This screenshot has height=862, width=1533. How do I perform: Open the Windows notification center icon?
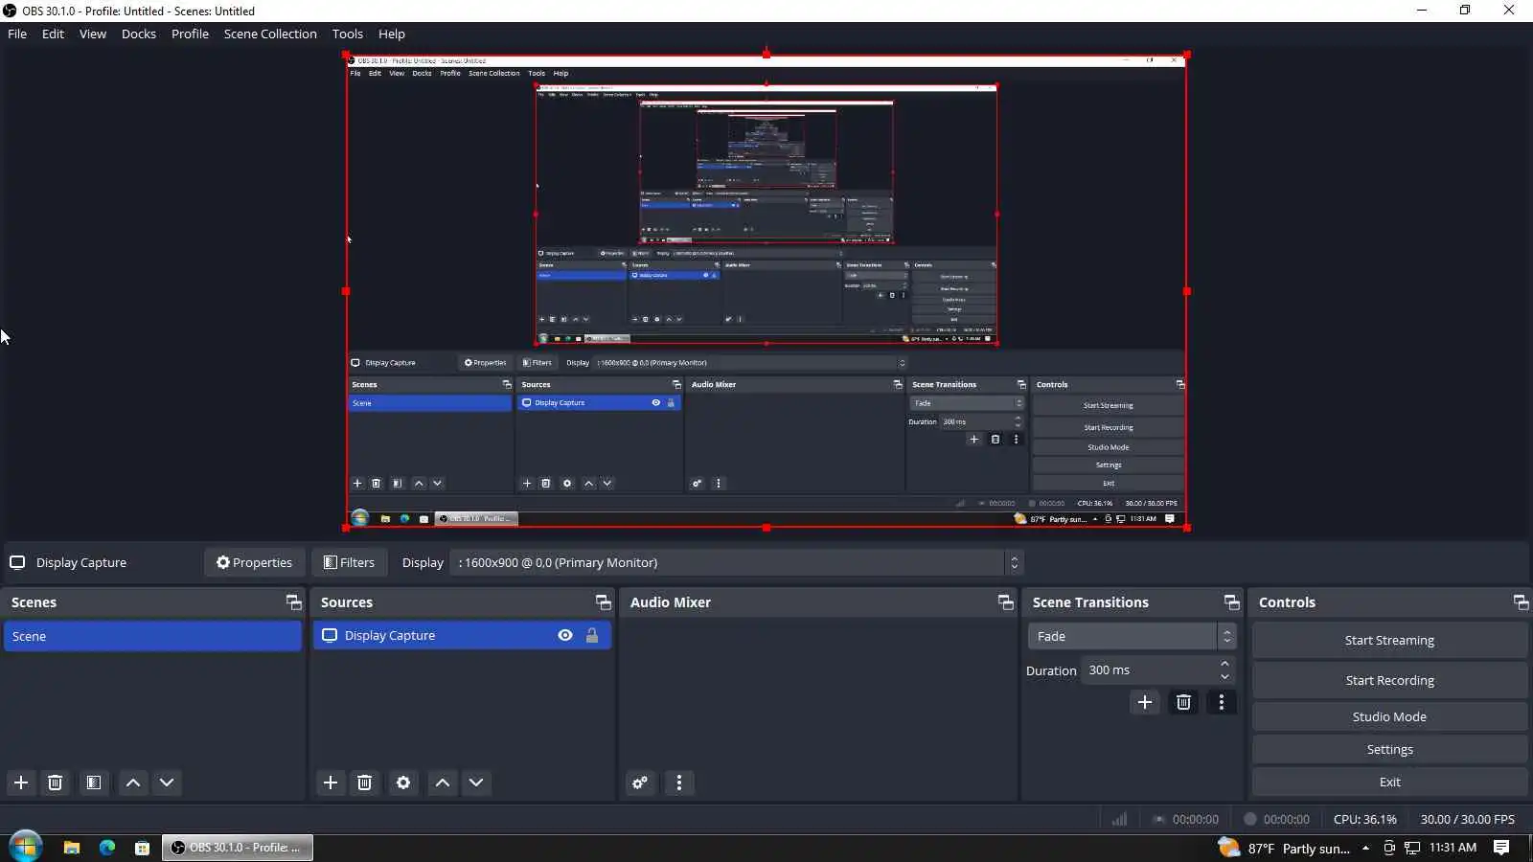(1501, 848)
